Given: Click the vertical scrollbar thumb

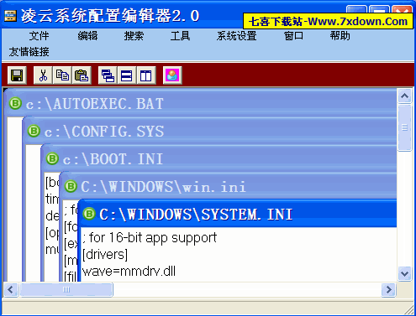Looking at the screenshot, I should coord(404,127).
